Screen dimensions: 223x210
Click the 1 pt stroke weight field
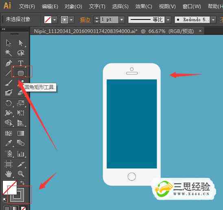pyautogui.click(x=109, y=19)
